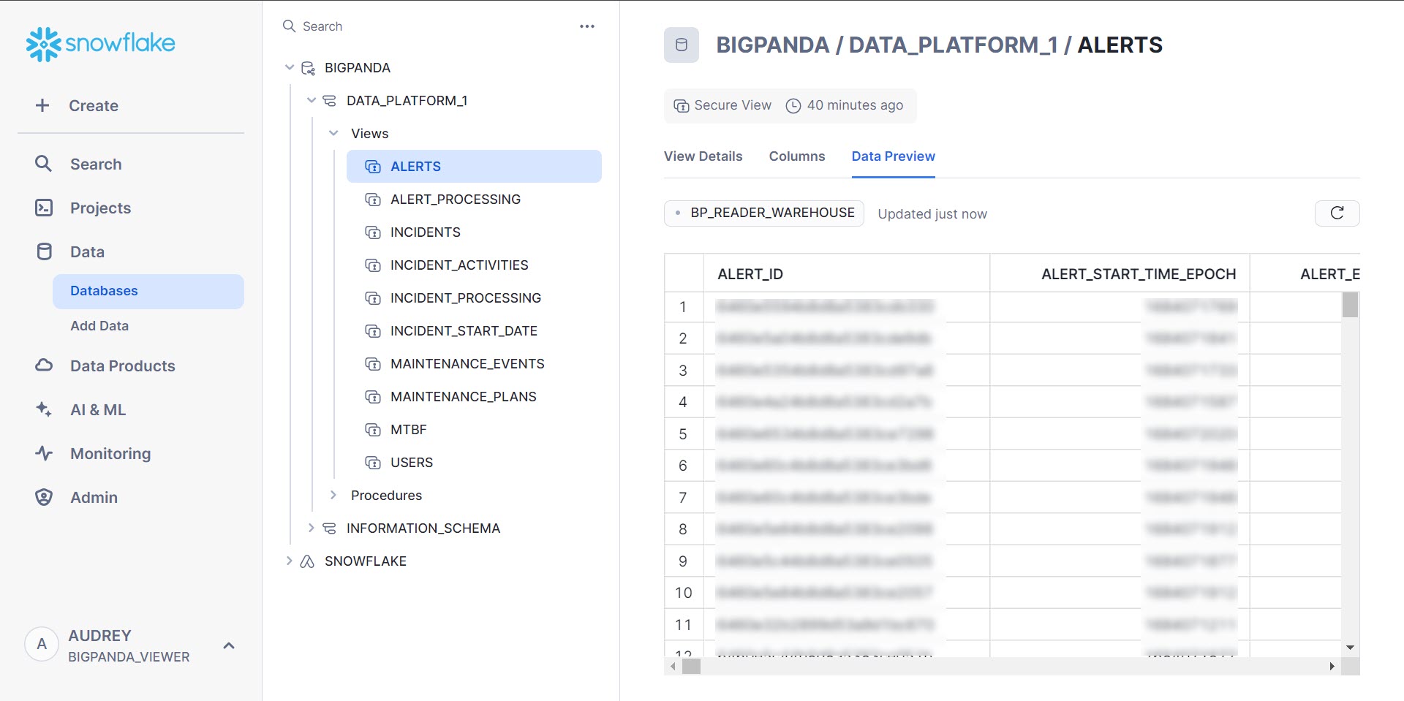Viewport: 1404px width, 701px height.
Task: Refresh the data preview results
Action: point(1337,213)
